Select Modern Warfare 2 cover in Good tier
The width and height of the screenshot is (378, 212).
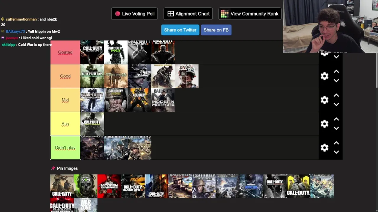[x=116, y=76]
